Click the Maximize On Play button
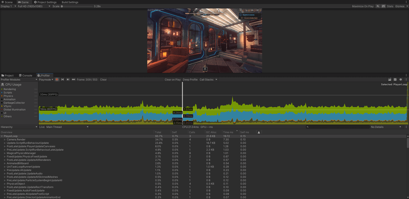 [x=362, y=6]
